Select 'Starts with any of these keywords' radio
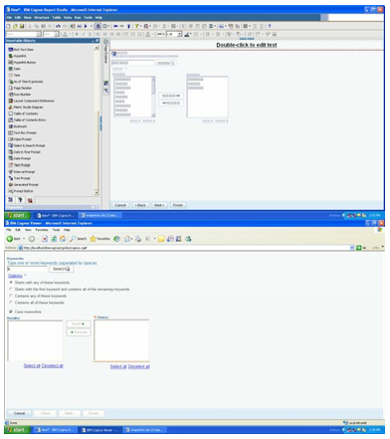The width and height of the screenshot is (390, 439). click(11, 283)
